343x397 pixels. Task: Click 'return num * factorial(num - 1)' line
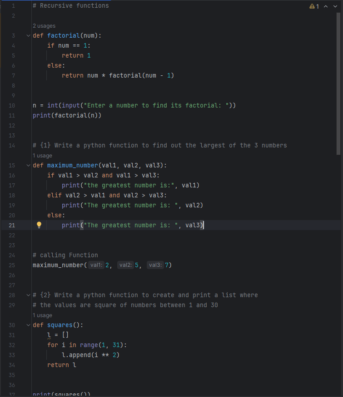(x=118, y=75)
